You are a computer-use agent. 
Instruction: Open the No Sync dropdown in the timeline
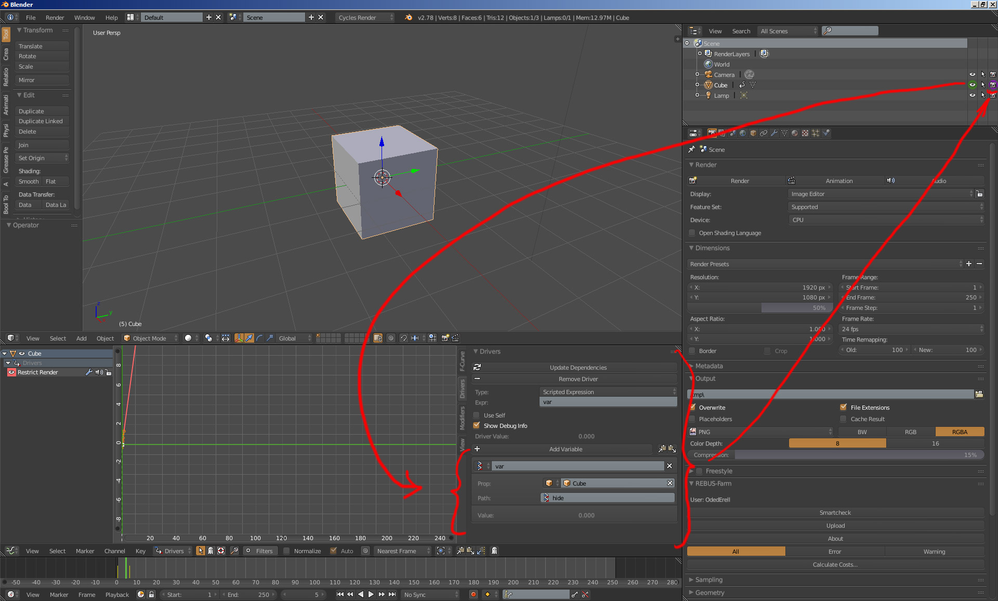430,594
